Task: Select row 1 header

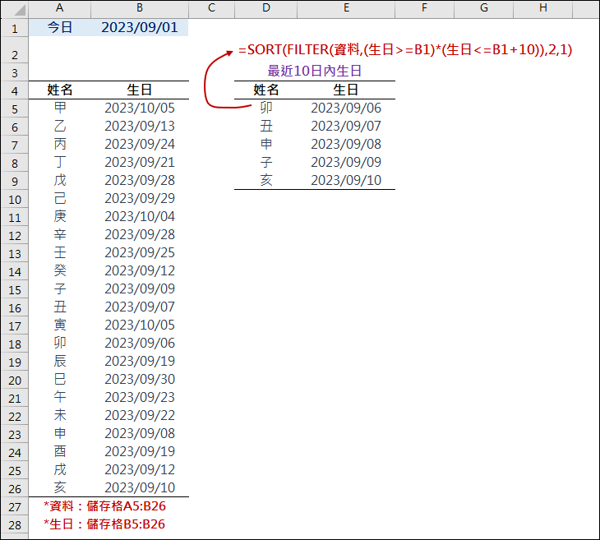Action: click(x=15, y=28)
